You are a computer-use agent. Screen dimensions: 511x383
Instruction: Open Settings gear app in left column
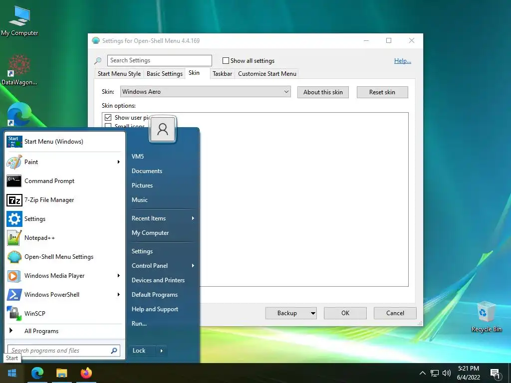[64, 218]
